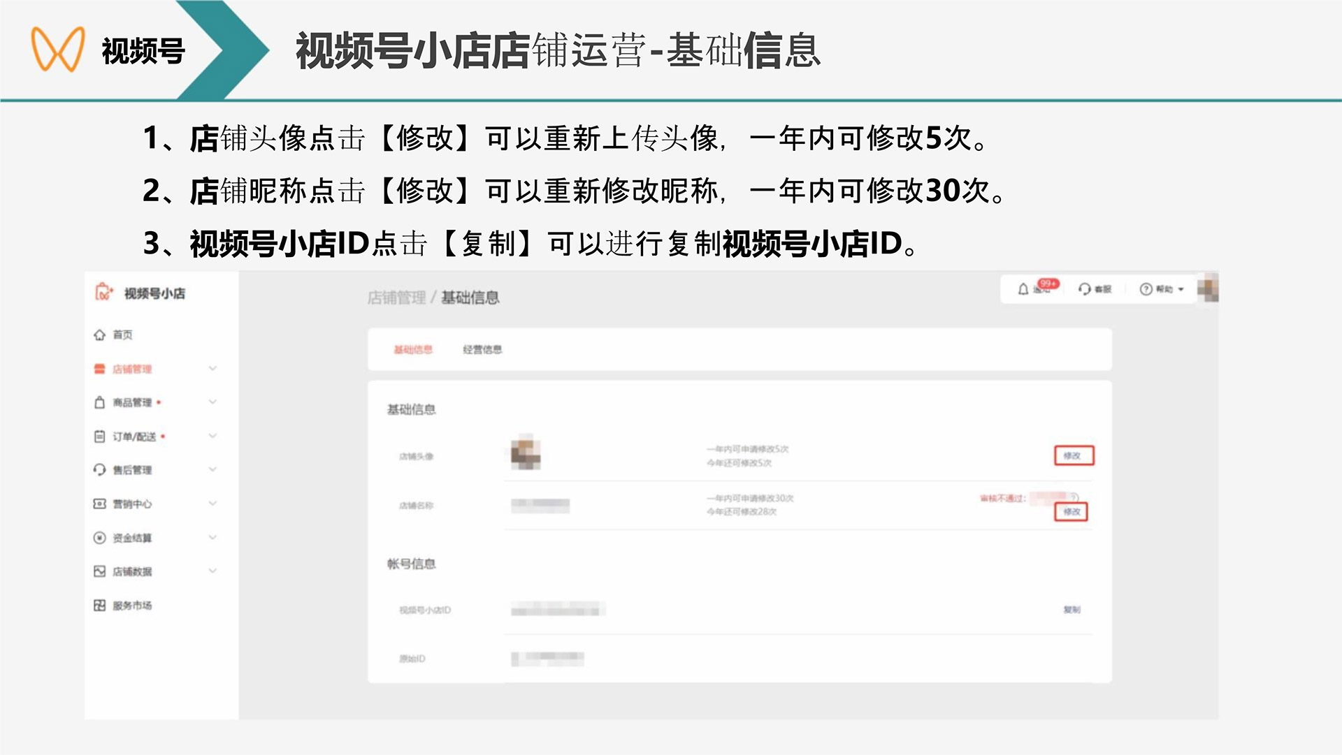Click text 一年内可申请修改5次
Screen dimensions: 1342x755
747,449
